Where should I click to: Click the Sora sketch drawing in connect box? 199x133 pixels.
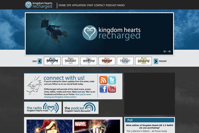click(34, 85)
